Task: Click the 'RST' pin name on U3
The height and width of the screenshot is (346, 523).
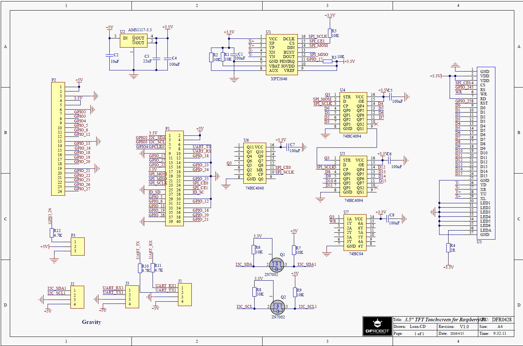Action: 484,103
